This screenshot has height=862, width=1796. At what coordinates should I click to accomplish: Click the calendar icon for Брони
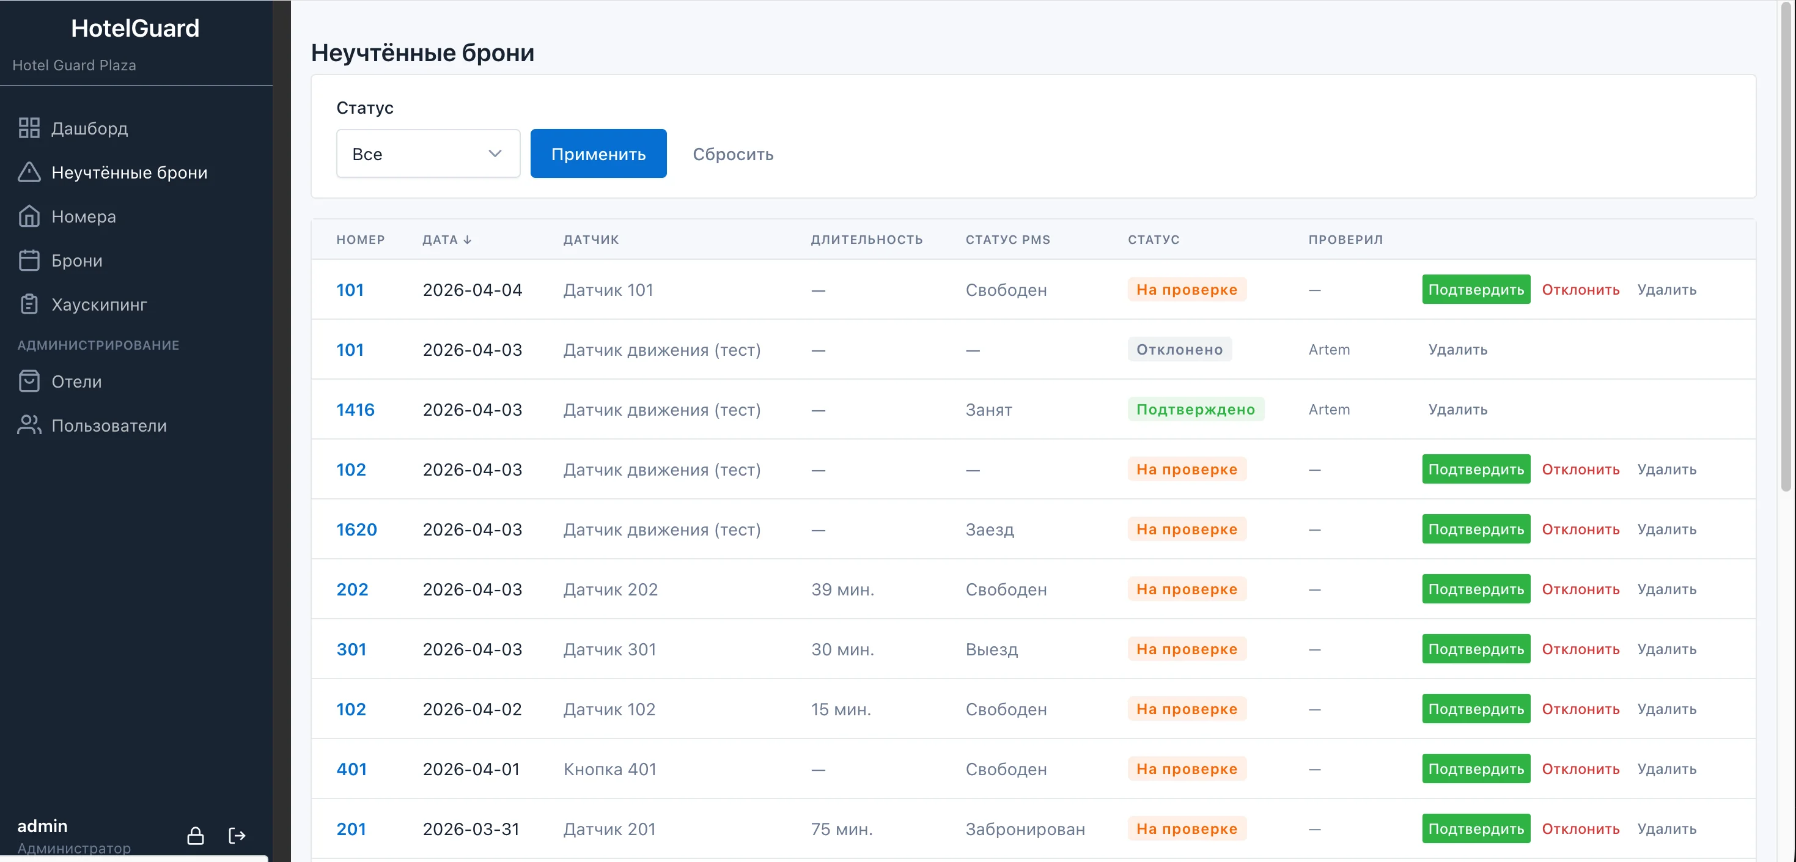point(29,260)
